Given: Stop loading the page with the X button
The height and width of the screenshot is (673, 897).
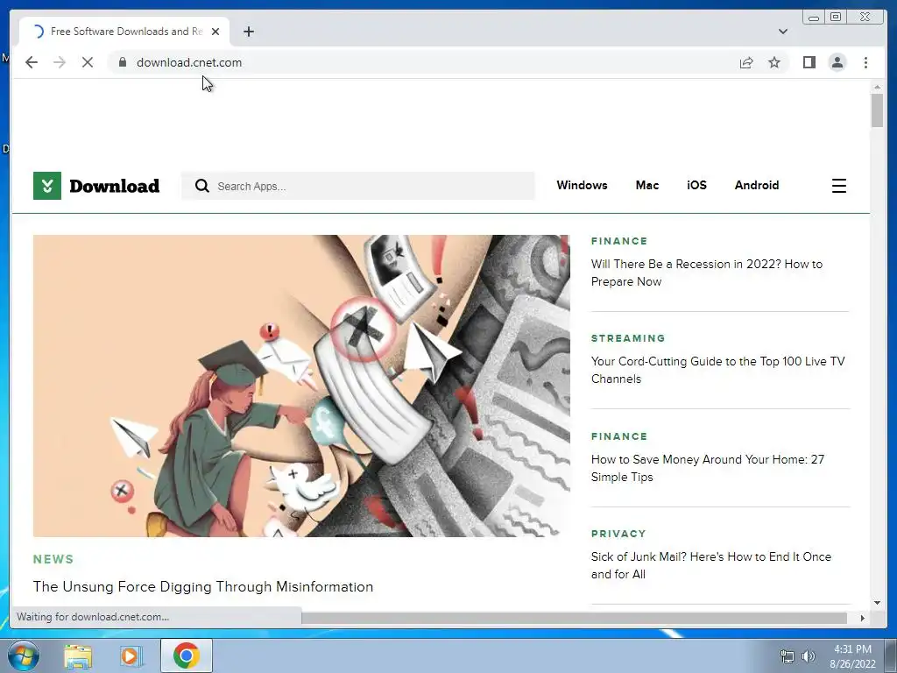Looking at the screenshot, I should tap(88, 62).
